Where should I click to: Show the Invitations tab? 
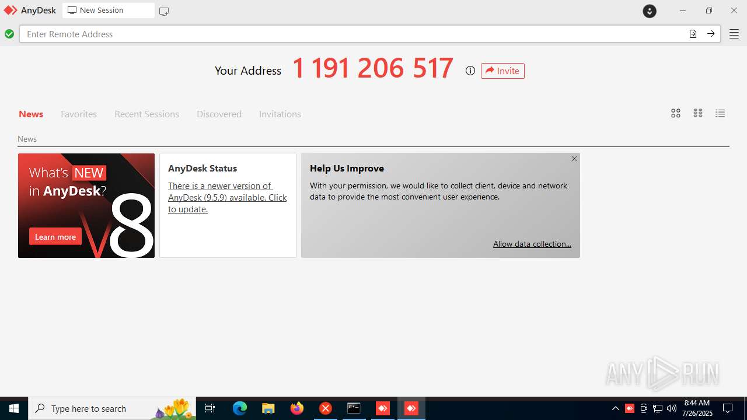tap(280, 114)
